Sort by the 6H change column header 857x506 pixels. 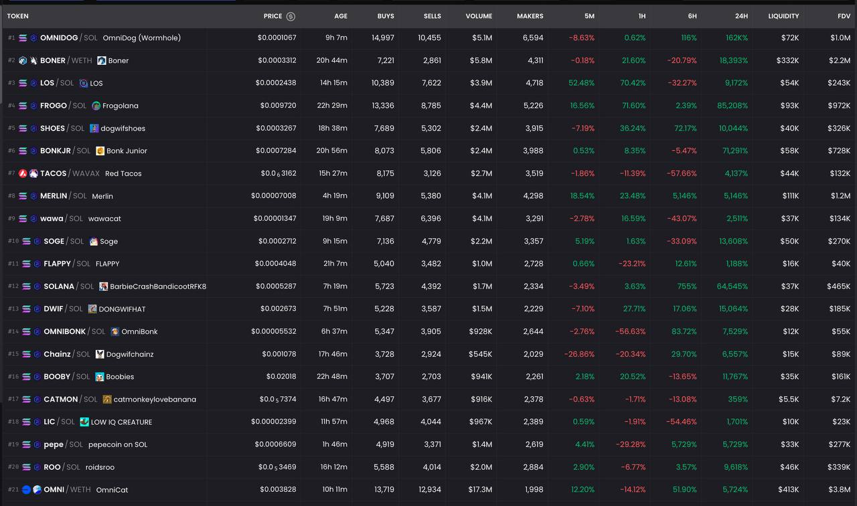pos(692,16)
